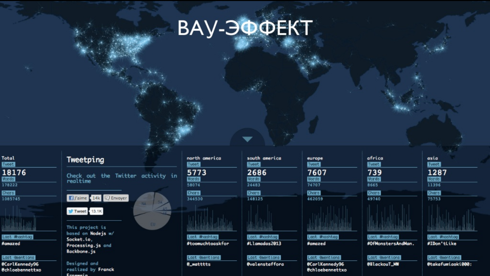Select the SA slice of the pie chart

pos(160,202)
